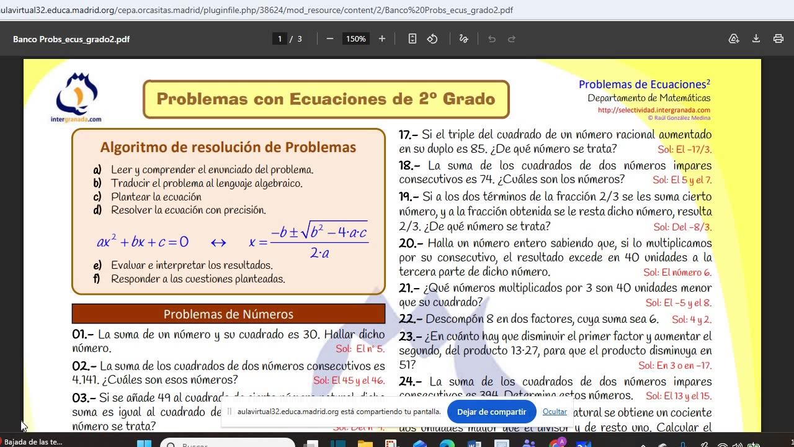Image resolution: width=794 pixels, height=447 pixels.
Task: Click the equation ax² + bx + c = 0
Action: pos(143,242)
